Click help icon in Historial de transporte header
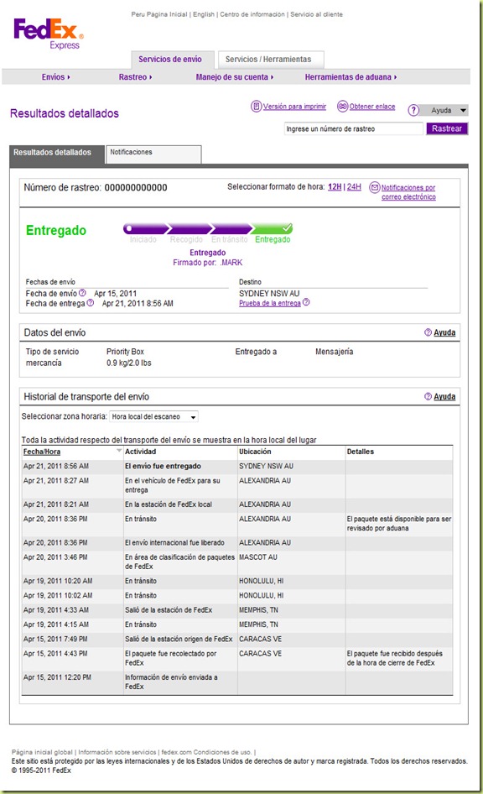This screenshot has height=794, width=483. click(428, 396)
